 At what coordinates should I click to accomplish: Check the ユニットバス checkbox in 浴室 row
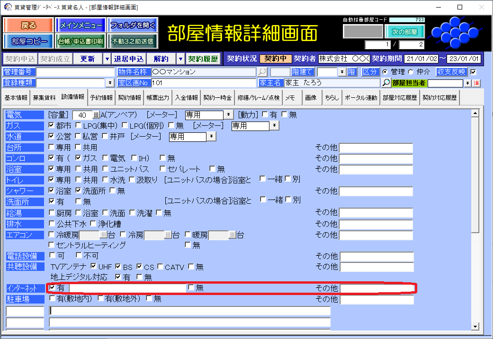[x=106, y=169]
